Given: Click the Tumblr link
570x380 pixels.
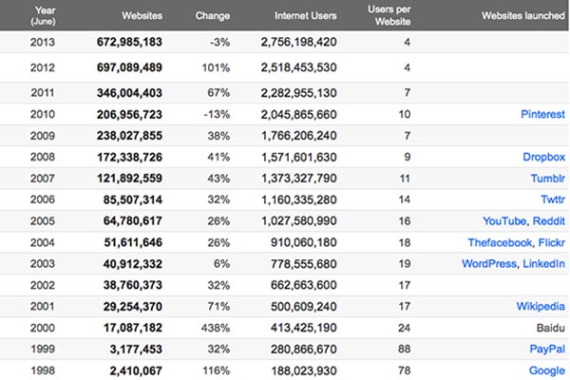Looking at the screenshot, I should (x=548, y=179).
